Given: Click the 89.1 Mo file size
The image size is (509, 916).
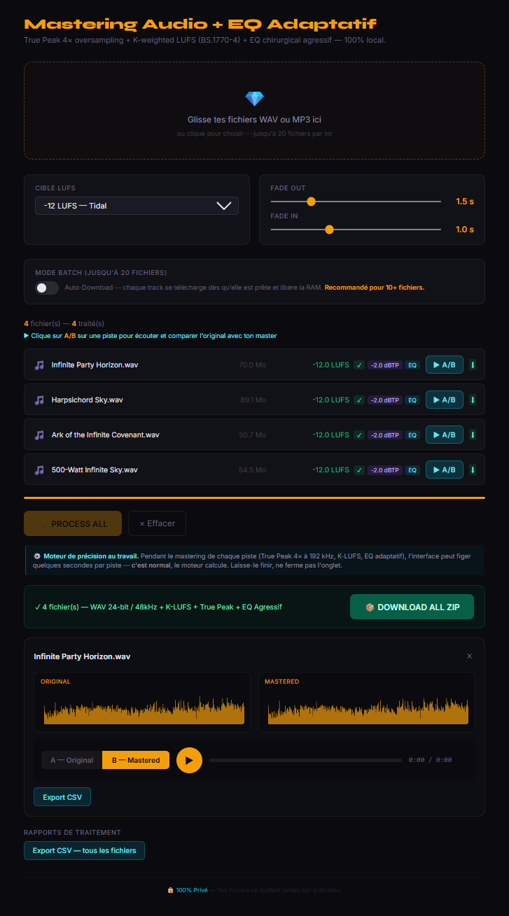Looking at the screenshot, I should click(x=253, y=400).
